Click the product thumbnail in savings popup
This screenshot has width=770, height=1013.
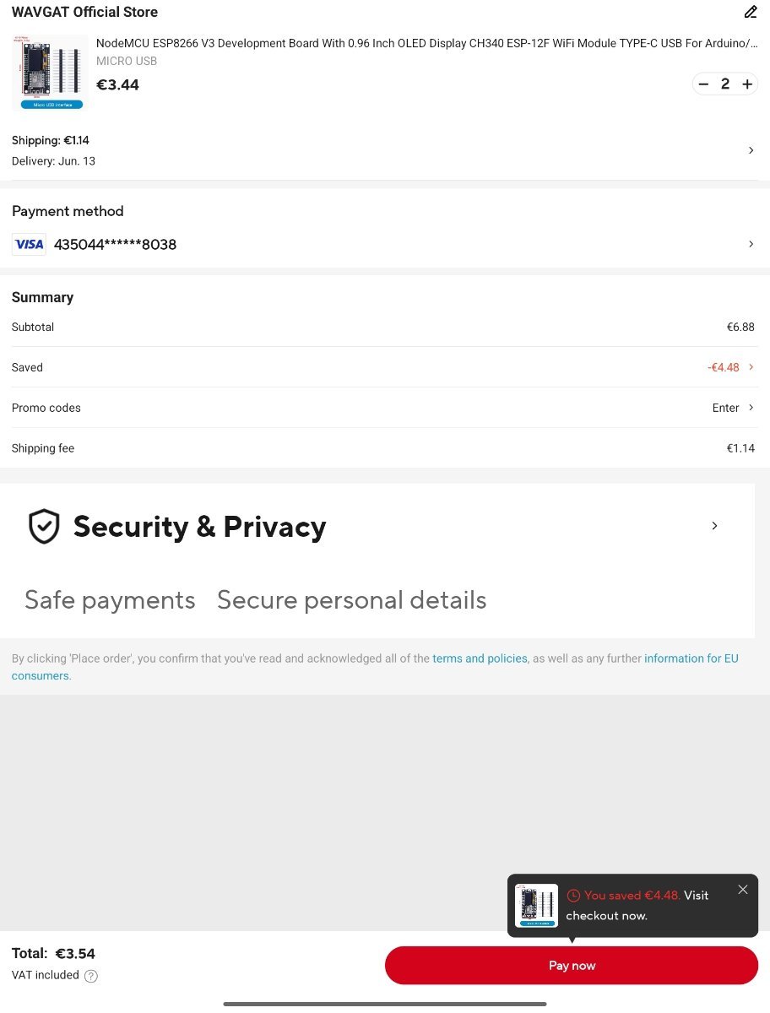tap(537, 906)
